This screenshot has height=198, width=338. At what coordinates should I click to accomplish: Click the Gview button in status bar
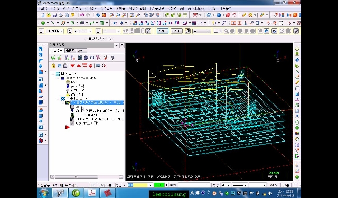[x=105, y=185]
